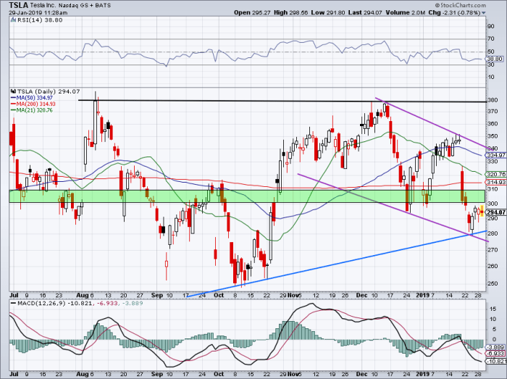Click the TSLA daily legend candlestick icon
Viewport: 507px width, 379px height.
(14, 91)
